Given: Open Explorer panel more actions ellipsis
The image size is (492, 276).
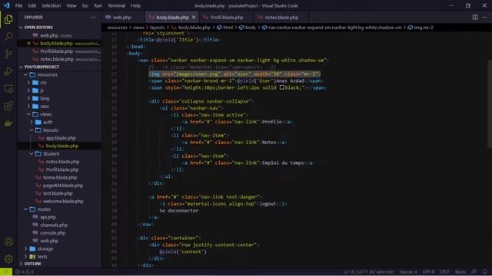Looking at the screenshot, I should tap(93, 17).
